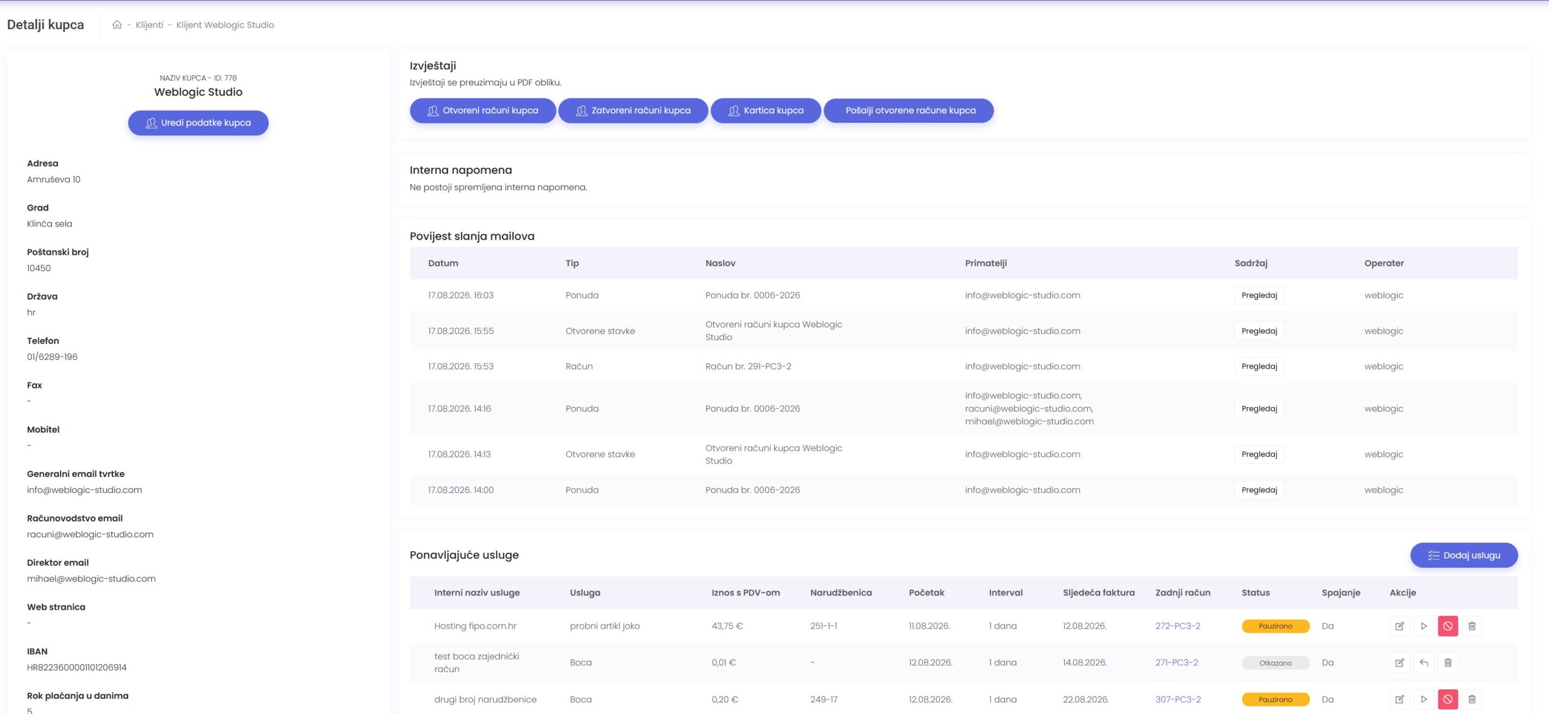The image size is (1549, 714).
Task: Resume the drugi broj narudžbenice service
Action: tap(1424, 699)
